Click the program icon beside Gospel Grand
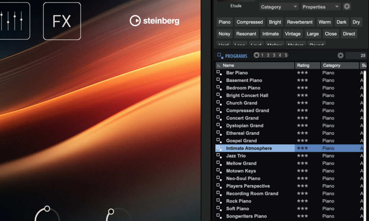 coord(219,141)
